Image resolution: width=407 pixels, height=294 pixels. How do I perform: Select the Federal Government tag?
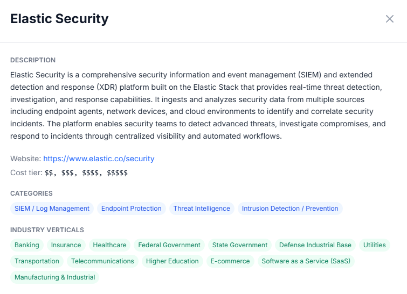[x=169, y=245]
